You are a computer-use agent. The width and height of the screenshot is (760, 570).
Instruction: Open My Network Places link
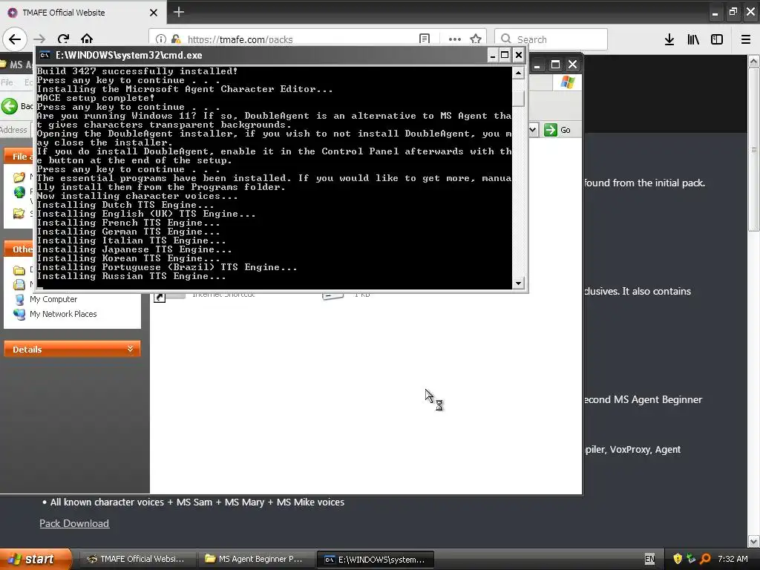63,314
